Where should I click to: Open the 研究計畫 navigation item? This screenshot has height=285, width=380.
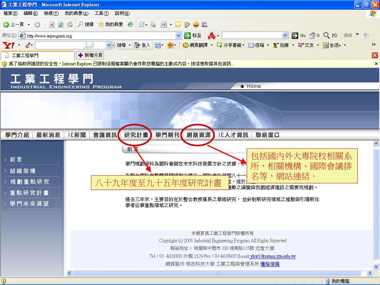click(136, 135)
